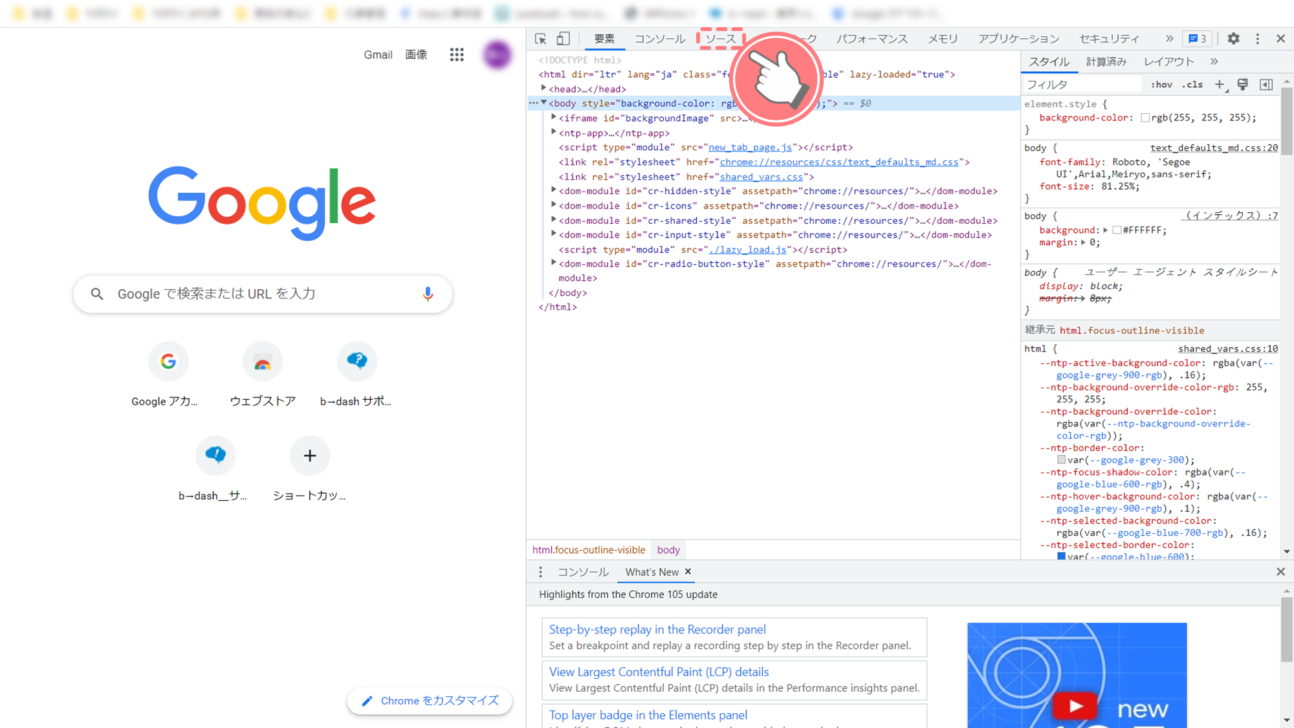Switch to パフォーマンス tab

pos(872,39)
